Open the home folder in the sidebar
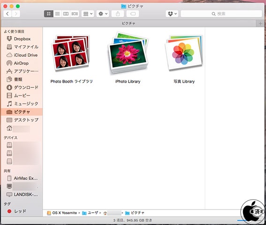Screen dimensions: 266x225 (22, 128)
